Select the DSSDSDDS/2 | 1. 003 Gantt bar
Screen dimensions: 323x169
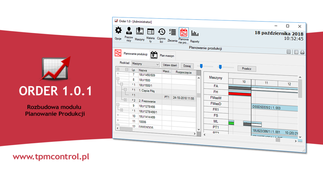275,108
